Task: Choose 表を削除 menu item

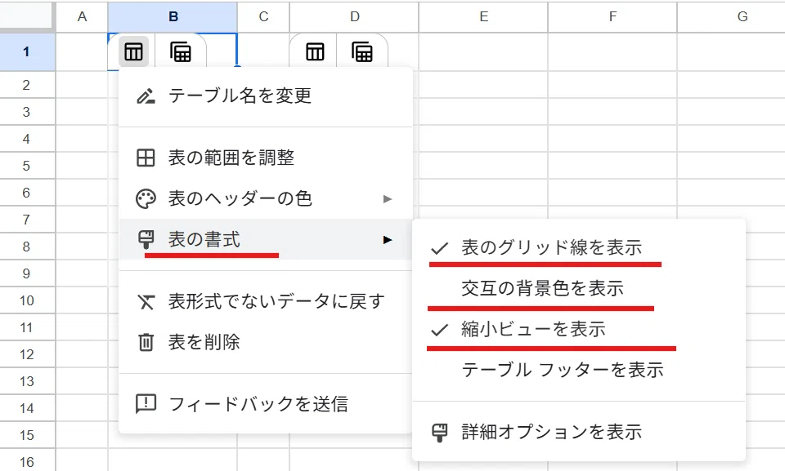Action: pos(266,343)
